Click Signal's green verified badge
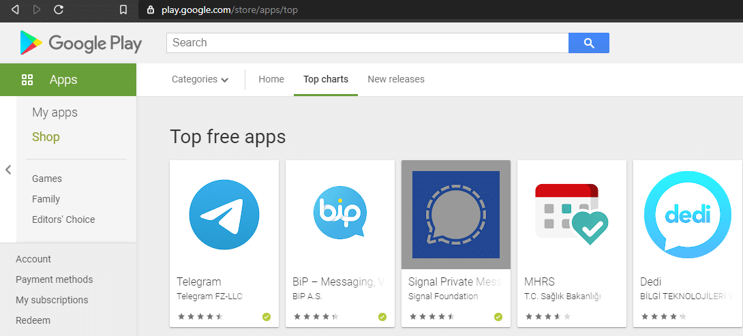Viewport: 743px width, 336px height. tap(498, 316)
